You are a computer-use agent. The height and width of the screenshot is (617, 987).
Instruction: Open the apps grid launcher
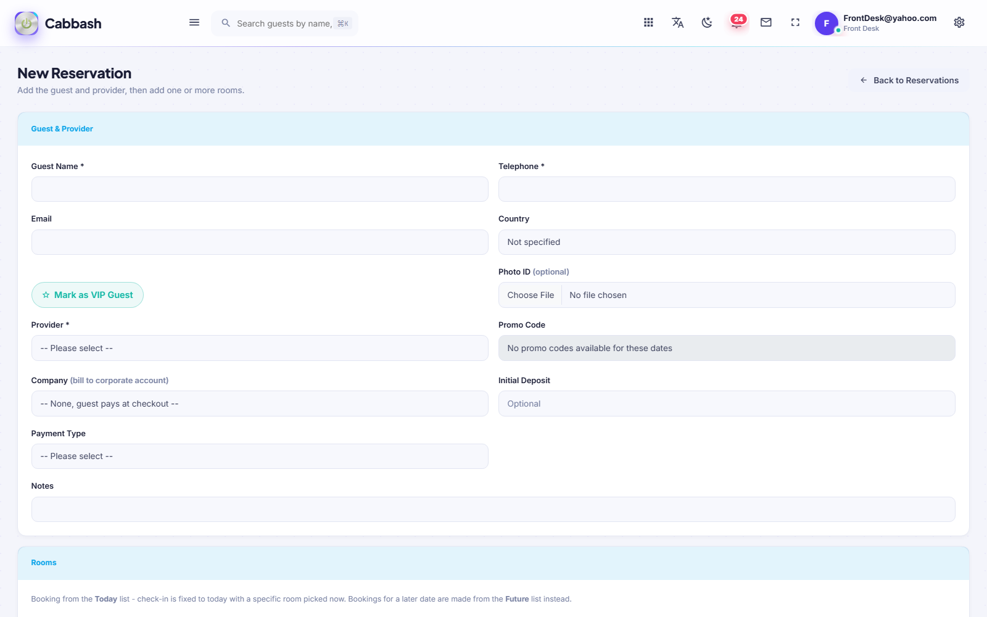click(x=648, y=23)
